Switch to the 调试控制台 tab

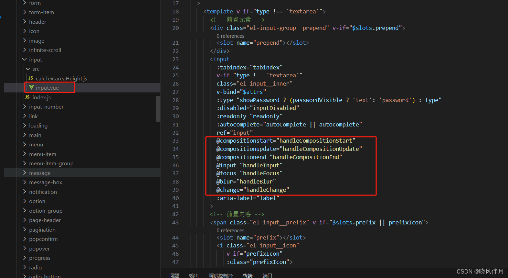[x=221, y=275]
